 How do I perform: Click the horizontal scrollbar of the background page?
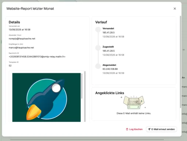click(x=87, y=140)
